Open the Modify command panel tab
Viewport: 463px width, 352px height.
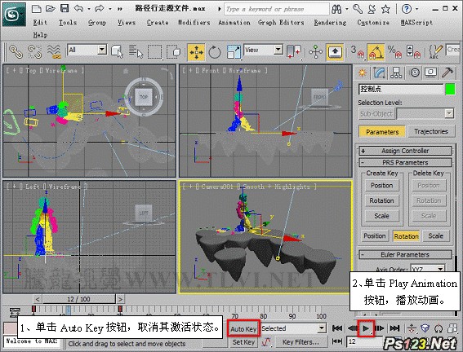(379, 73)
